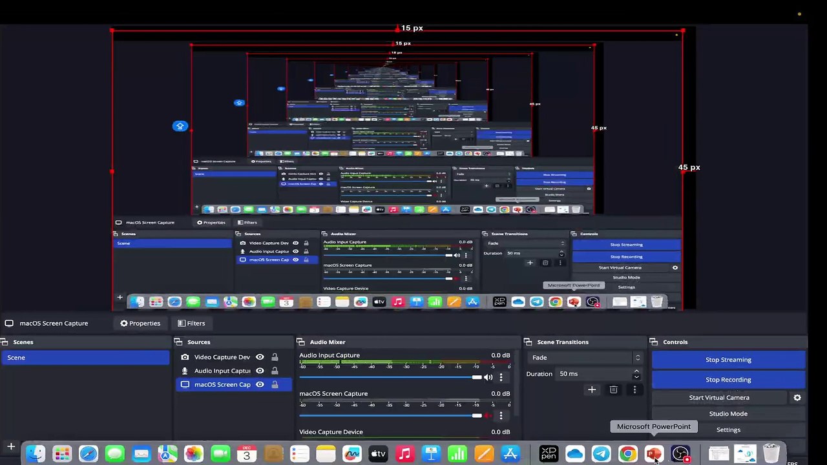The image size is (827, 465).
Task: Click Start Virtual Camera
Action: pyautogui.click(x=719, y=398)
